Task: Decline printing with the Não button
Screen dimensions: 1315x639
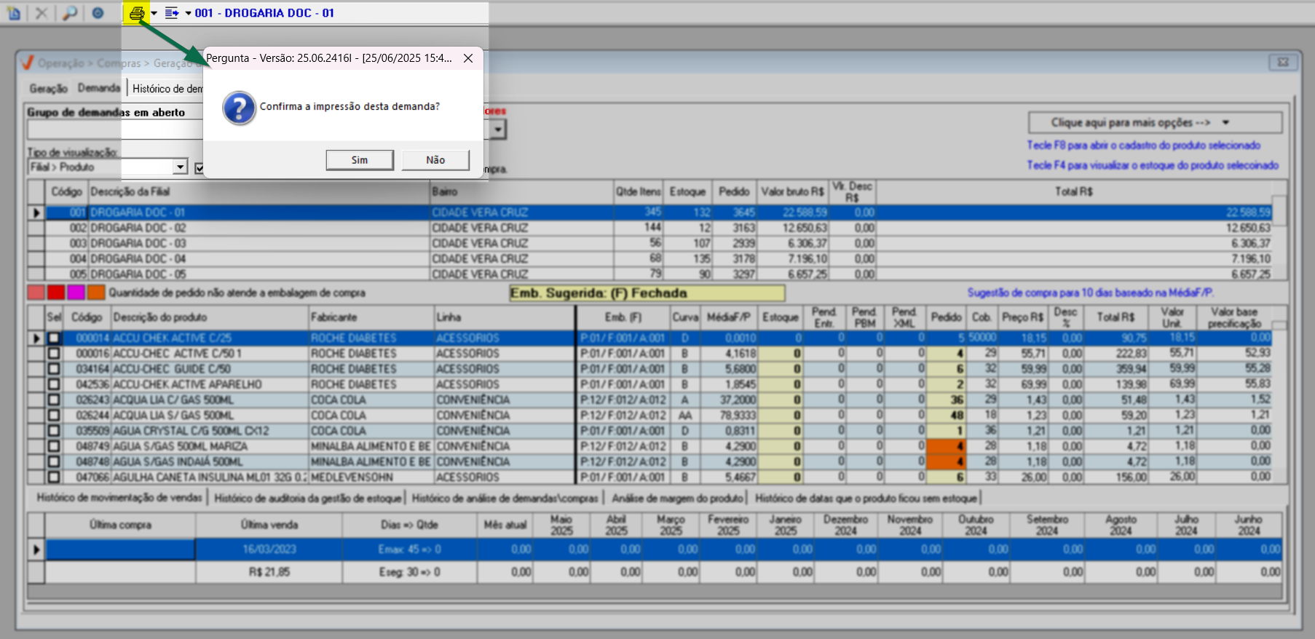Action: (435, 160)
